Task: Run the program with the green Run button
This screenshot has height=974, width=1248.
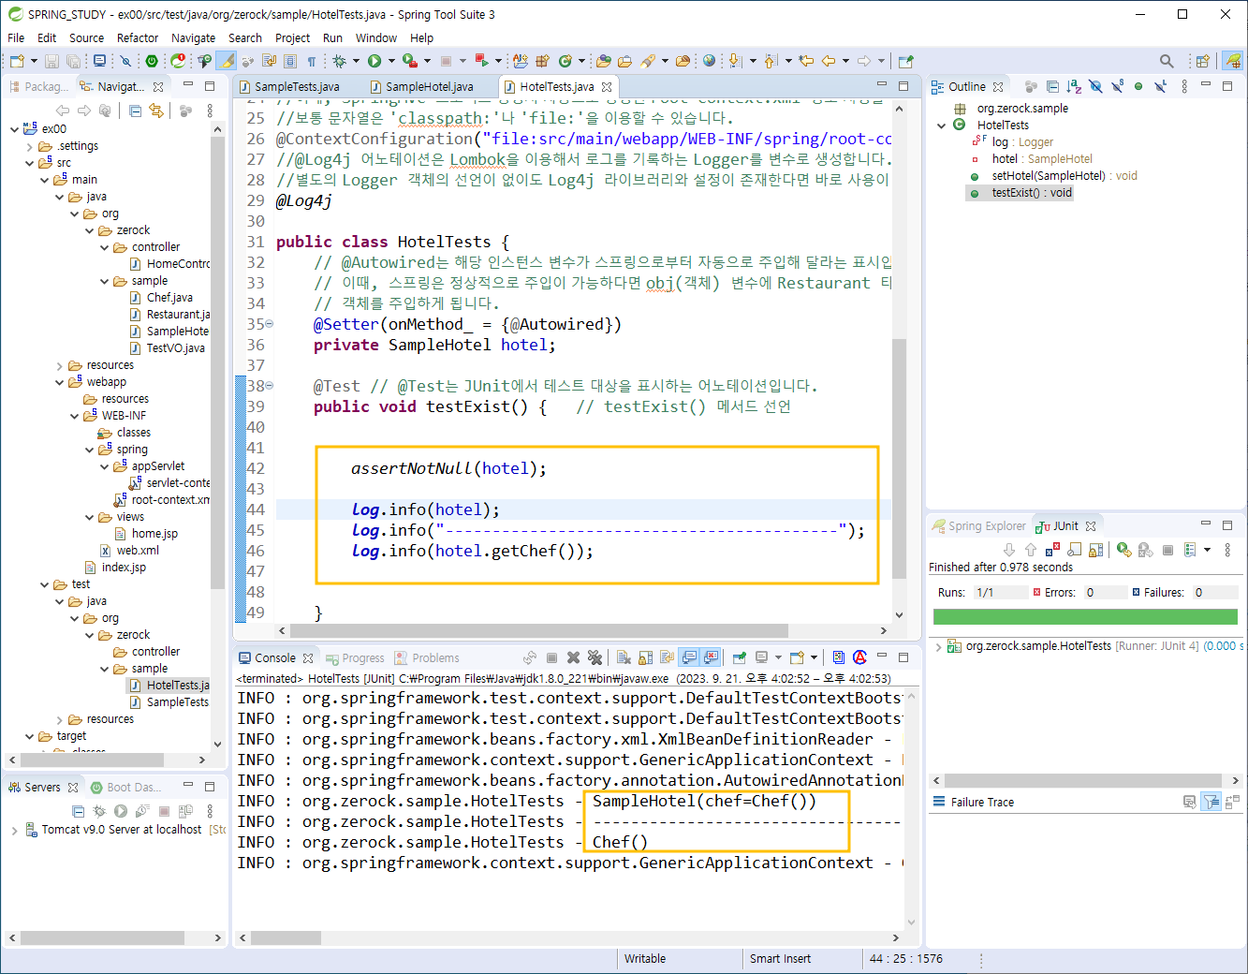Action: point(374,61)
